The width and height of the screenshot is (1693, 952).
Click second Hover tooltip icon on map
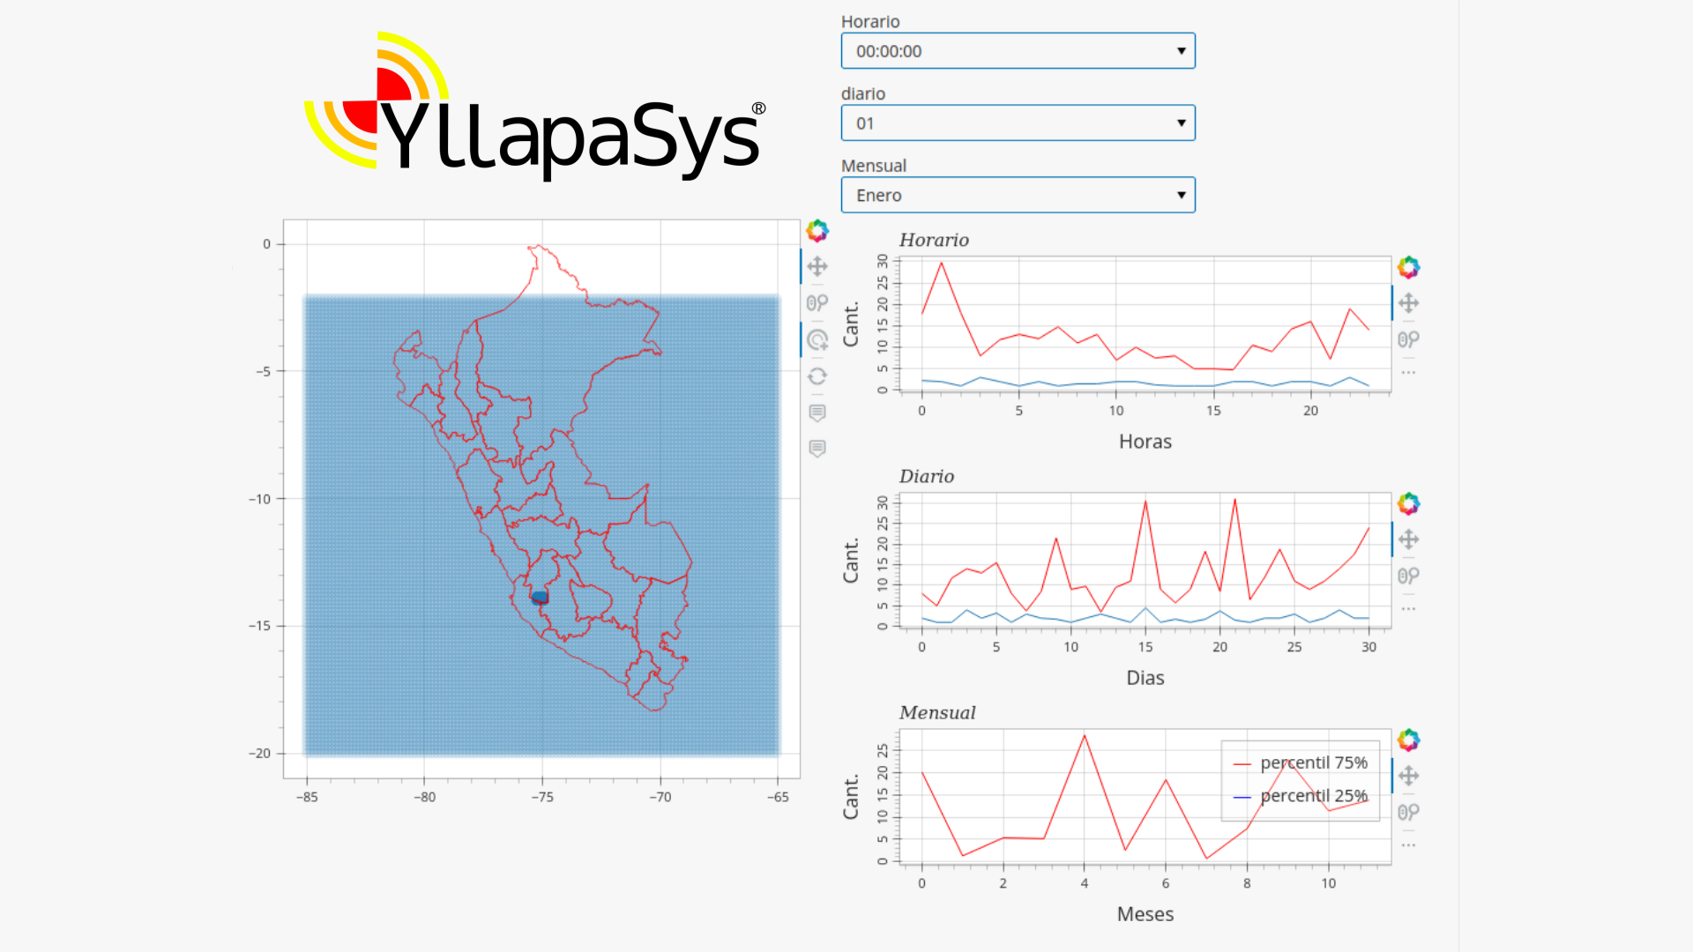pyautogui.click(x=817, y=449)
